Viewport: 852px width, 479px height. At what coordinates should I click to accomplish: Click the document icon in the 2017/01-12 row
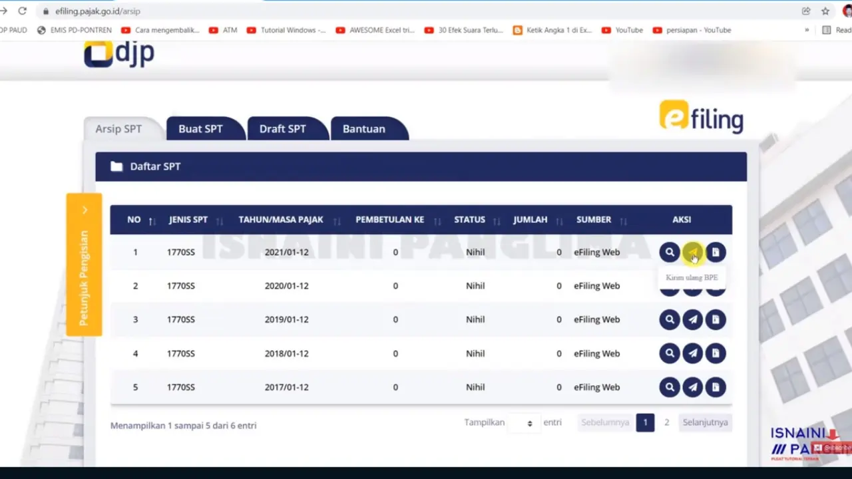(x=716, y=387)
